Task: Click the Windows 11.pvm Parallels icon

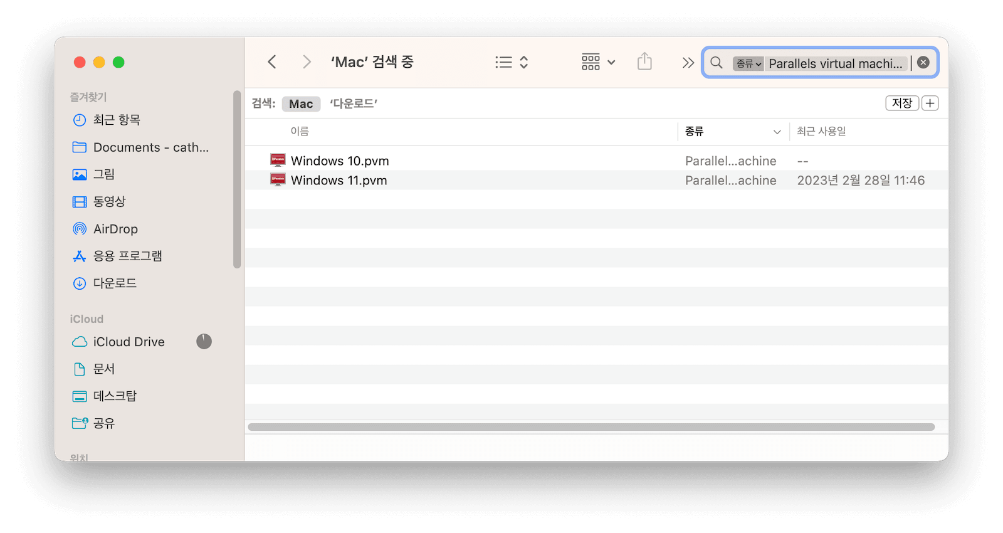Action: (278, 179)
